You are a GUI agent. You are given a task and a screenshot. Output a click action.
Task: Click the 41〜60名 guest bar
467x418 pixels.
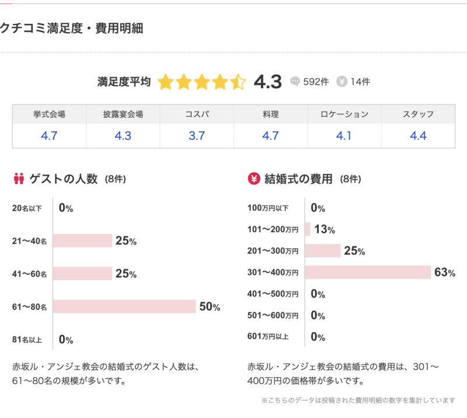pos(83,273)
